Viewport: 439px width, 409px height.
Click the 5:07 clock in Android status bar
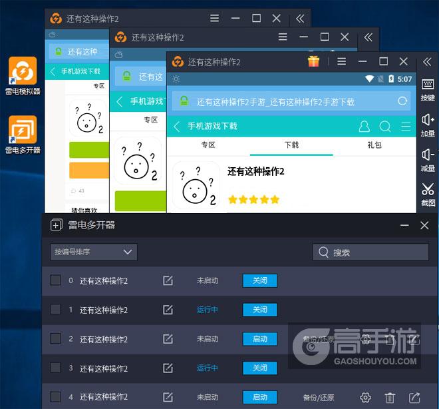coord(404,79)
